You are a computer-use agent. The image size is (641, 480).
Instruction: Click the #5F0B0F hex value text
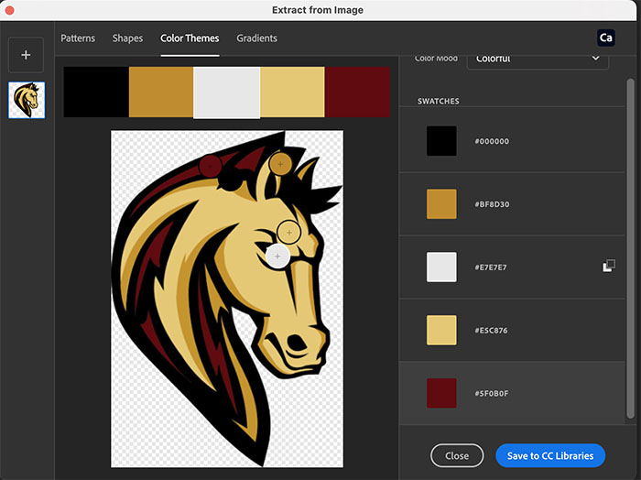pos(492,393)
